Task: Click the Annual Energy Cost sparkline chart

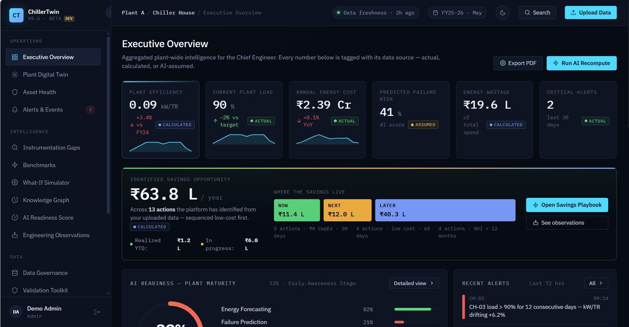Action: pyautogui.click(x=327, y=139)
